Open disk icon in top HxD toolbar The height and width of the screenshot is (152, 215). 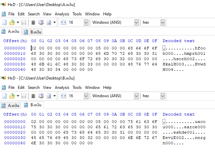[41, 22]
